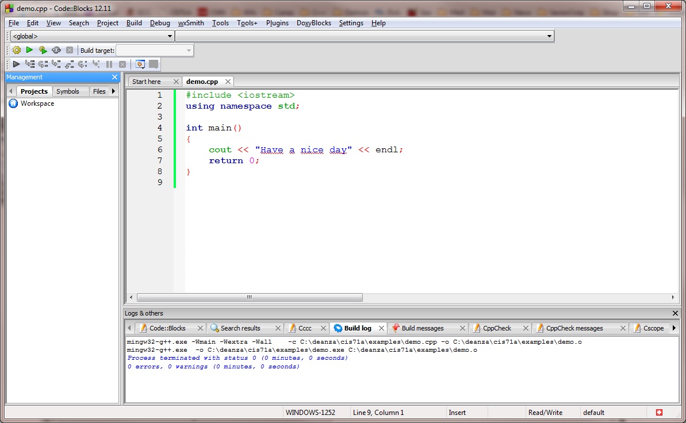Image resolution: width=686 pixels, height=423 pixels.
Task: Click the Read/Write status bar text
Action: pos(545,413)
